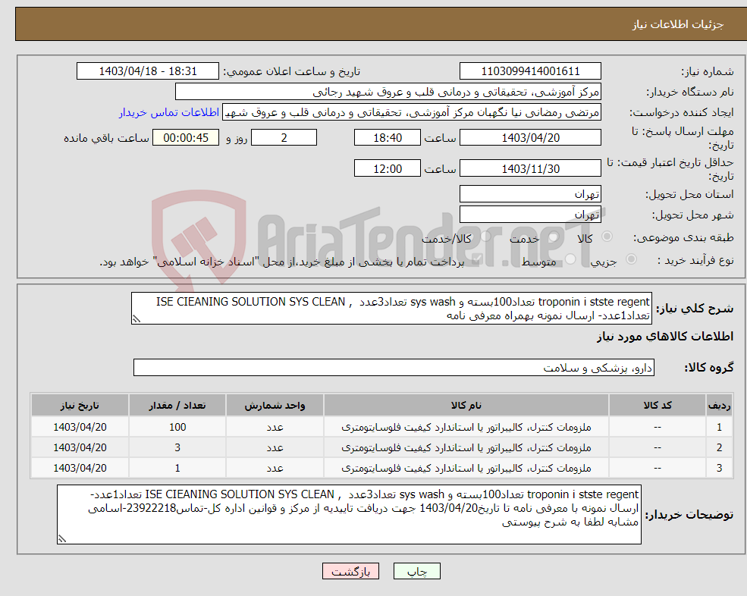The image size is (747, 596).
Task: Toggle the treasury documents payment checkbox
Action: (476, 259)
